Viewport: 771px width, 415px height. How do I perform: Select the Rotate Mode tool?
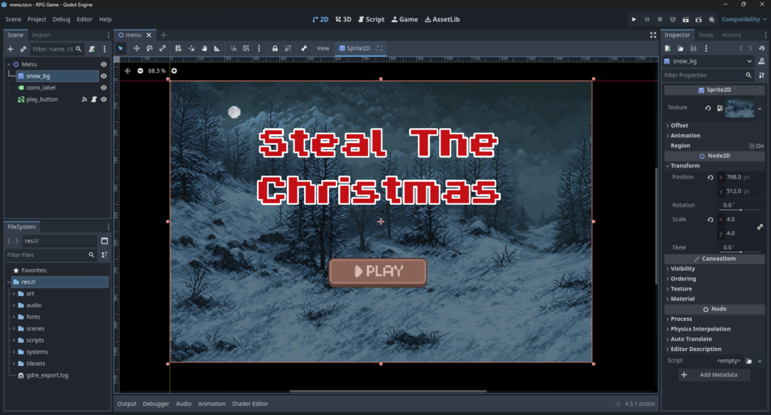(150, 48)
